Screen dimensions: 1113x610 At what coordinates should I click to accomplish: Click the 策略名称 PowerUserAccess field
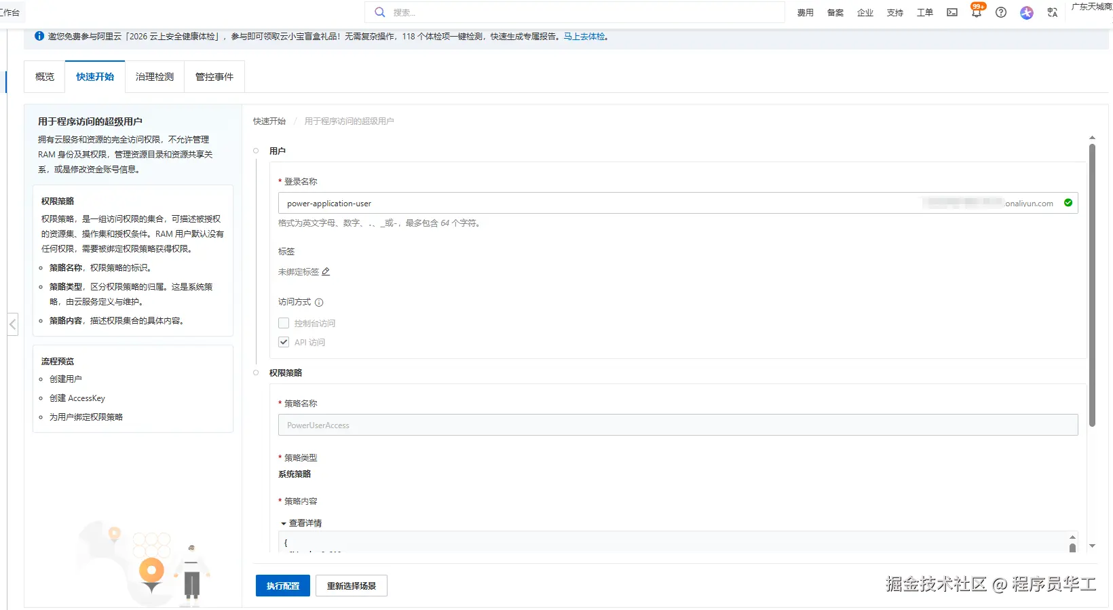(678, 425)
